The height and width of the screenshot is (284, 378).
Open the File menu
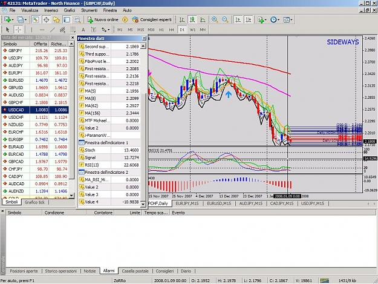(x=12, y=10)
